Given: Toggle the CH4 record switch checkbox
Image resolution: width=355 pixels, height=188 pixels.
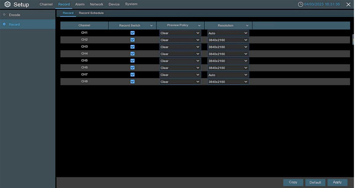Looking at the screenshot, I should point(132,54).
